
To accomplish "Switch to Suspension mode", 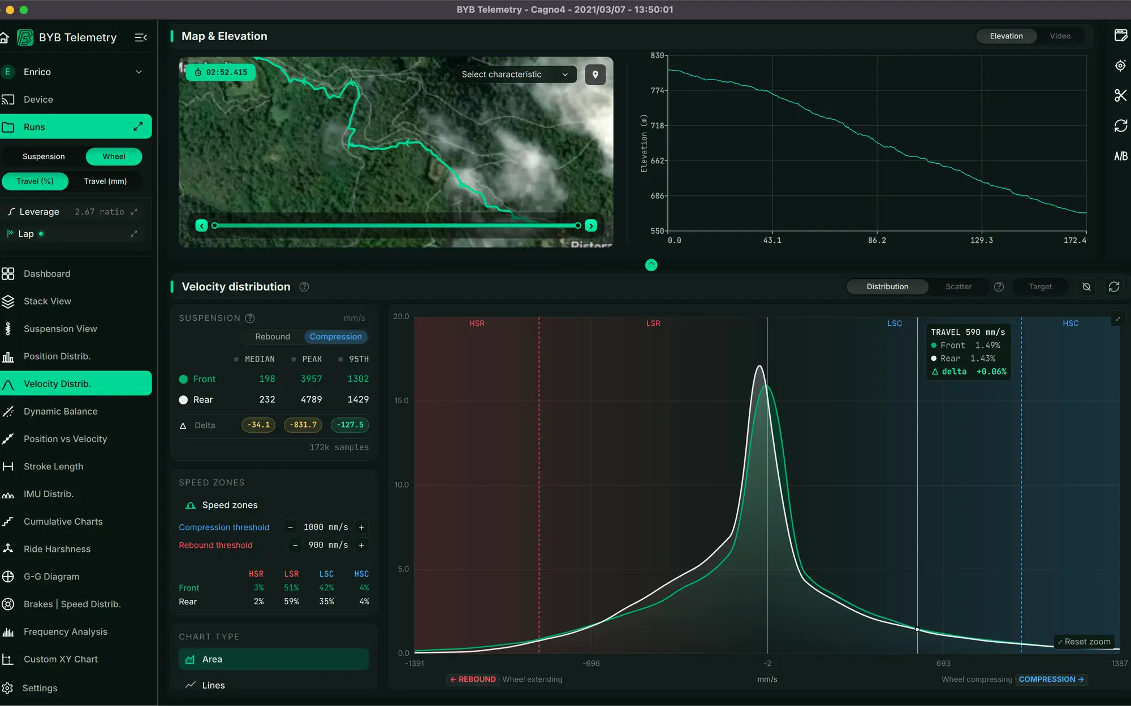I will tap(44, 156).
